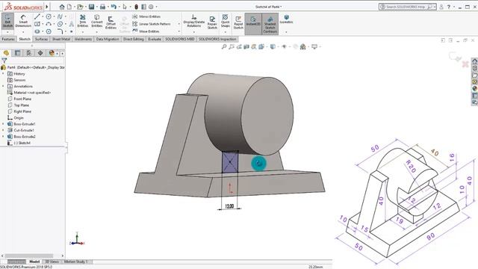Click Move Entities in the ribbon
478x269 pixels.
[146, 31]
